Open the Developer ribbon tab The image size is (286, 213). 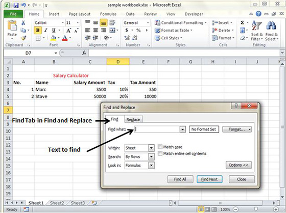[x=194, y=14]
